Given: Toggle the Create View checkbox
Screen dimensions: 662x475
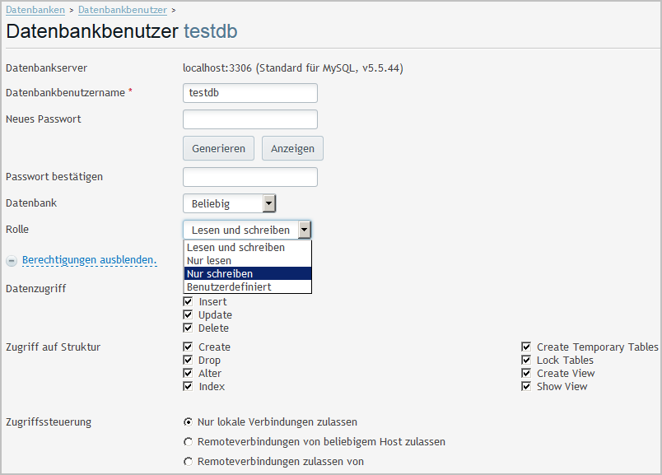Looking at the screenshot, I should pyautogui.click(x=526, y=373).
